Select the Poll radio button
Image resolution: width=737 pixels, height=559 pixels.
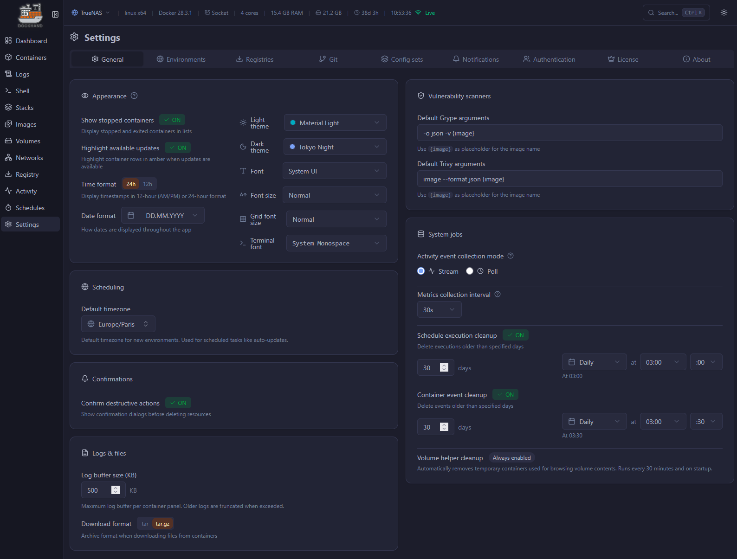click(470, 271)
